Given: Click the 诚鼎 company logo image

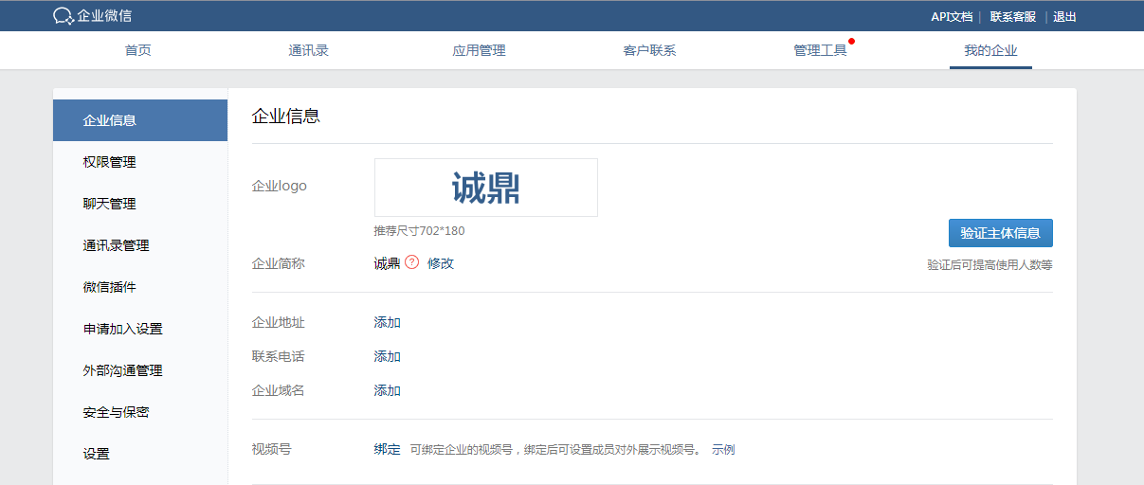Looking at the screenshot, I should pyautogui.click(x=485, y=188).
